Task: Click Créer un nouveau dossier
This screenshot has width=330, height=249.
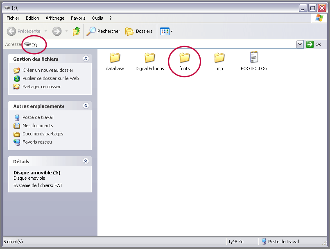Action: (43, 70)
